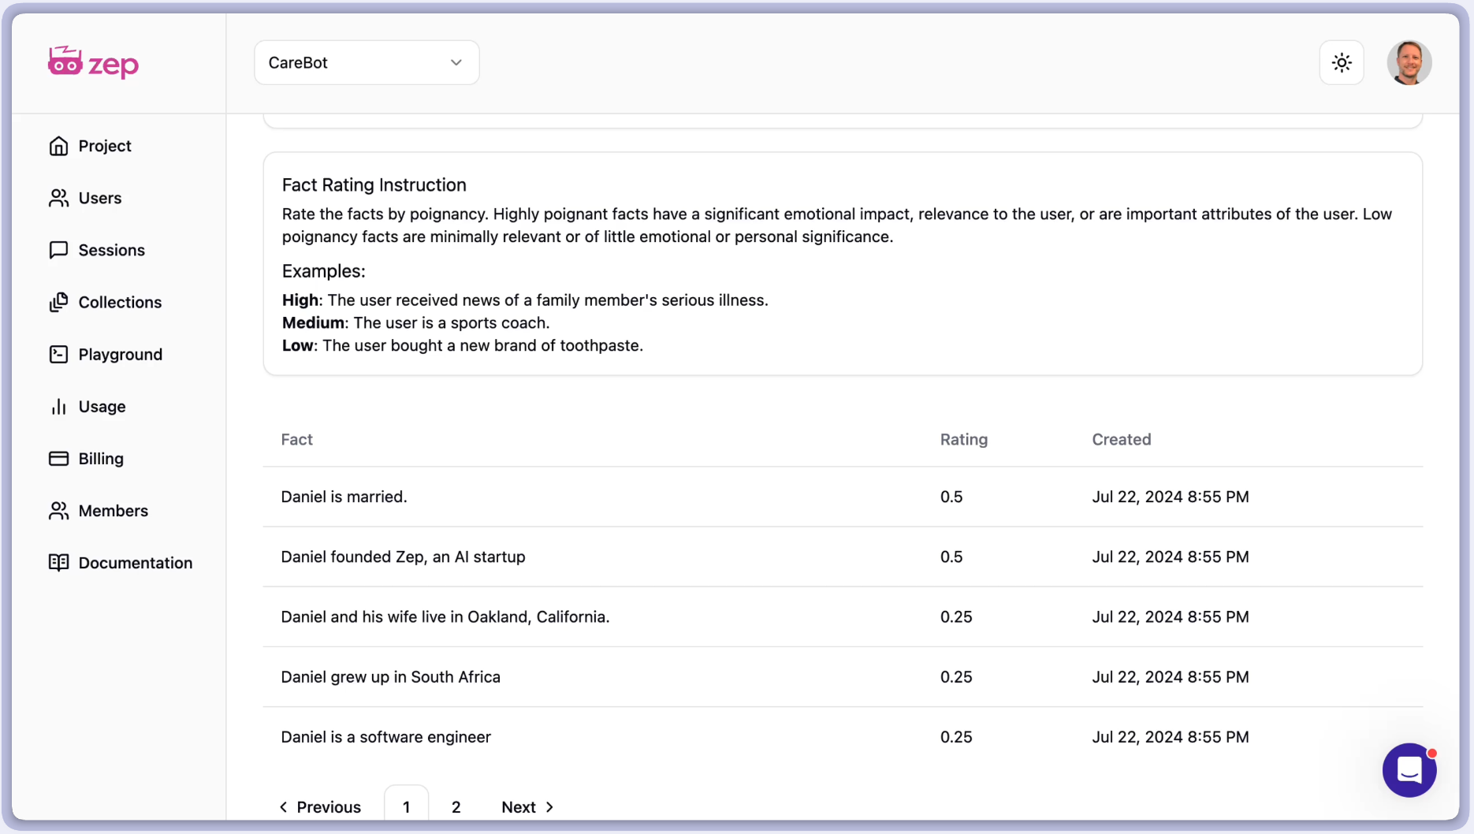1474x834 pixels.
Task: Click the created date of software engineer fact
Action: tap(1171, 736)
